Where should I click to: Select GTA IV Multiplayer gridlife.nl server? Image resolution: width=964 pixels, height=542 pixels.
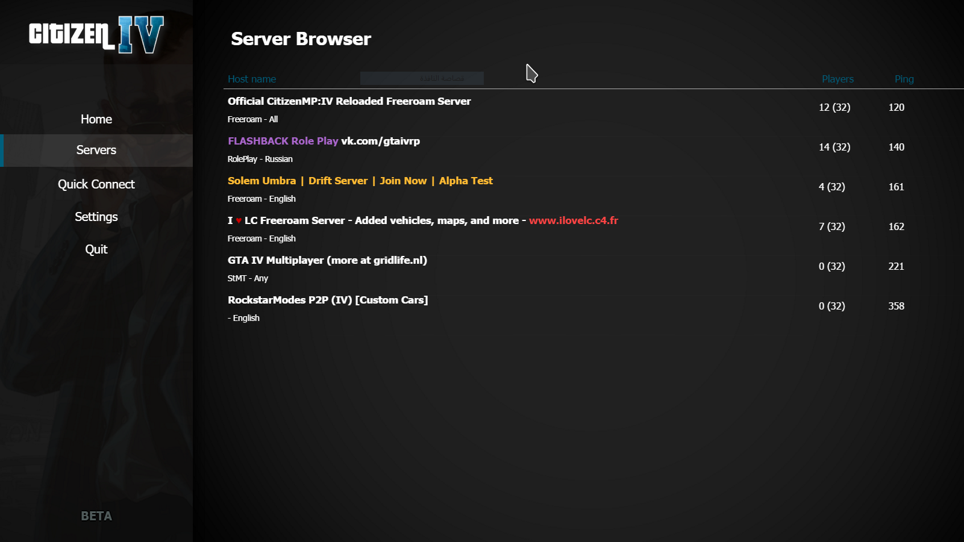(327, 260)
